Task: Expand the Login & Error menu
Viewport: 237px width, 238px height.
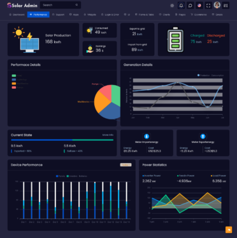Action: click(110, 15)
